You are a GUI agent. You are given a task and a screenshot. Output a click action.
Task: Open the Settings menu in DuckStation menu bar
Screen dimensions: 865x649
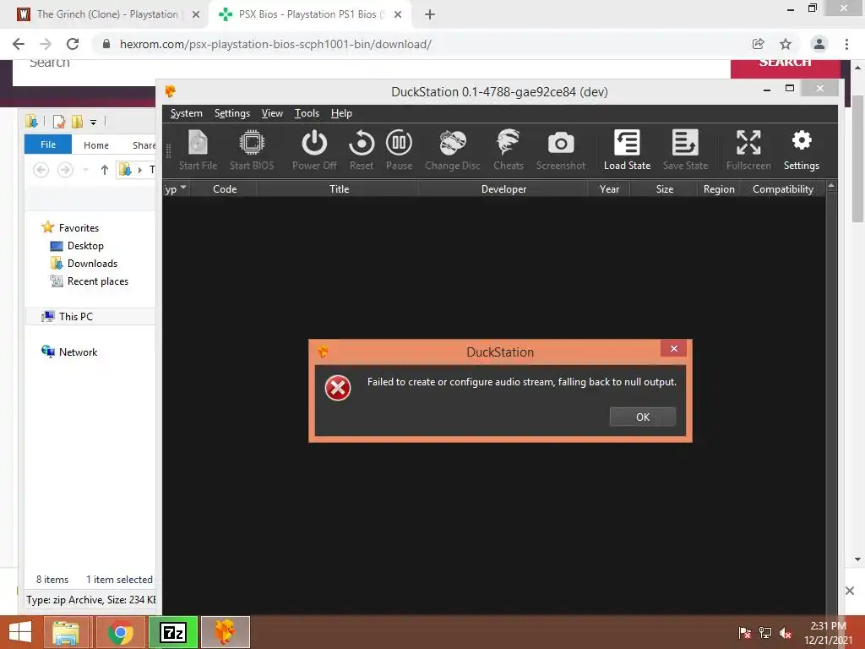232,113
